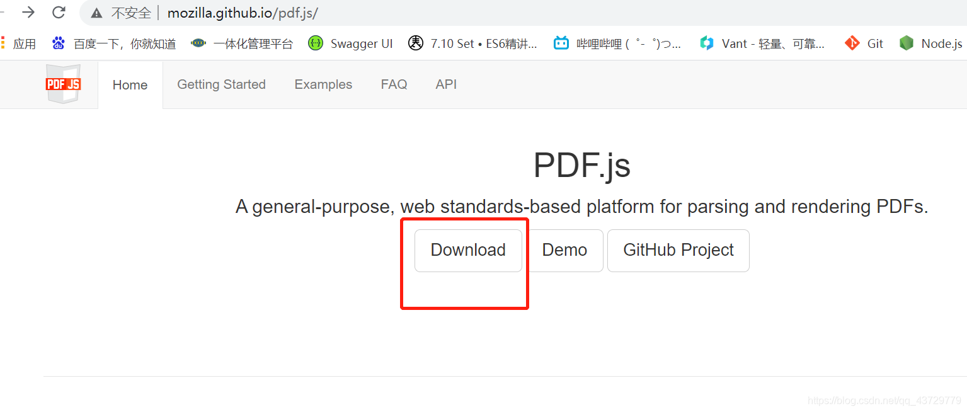Click the Download button
The height and width of the screenshot is (412, 967).
click(x=468, y=251)
